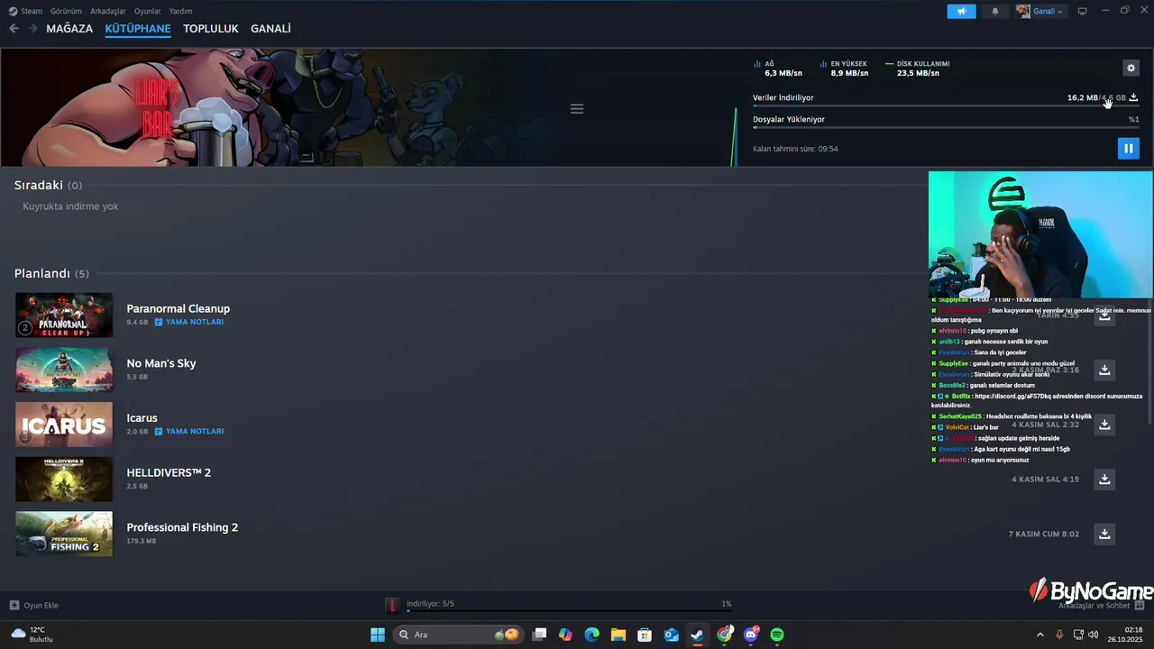Viewport: 1154px width, 649px height.
Task: Download No Man's Sky update now
Action: (x=1104, y=370)
